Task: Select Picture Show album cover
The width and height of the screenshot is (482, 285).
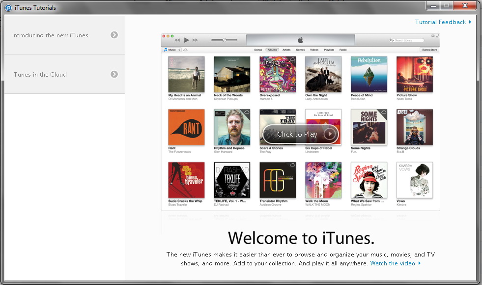Action: point(415,74)
